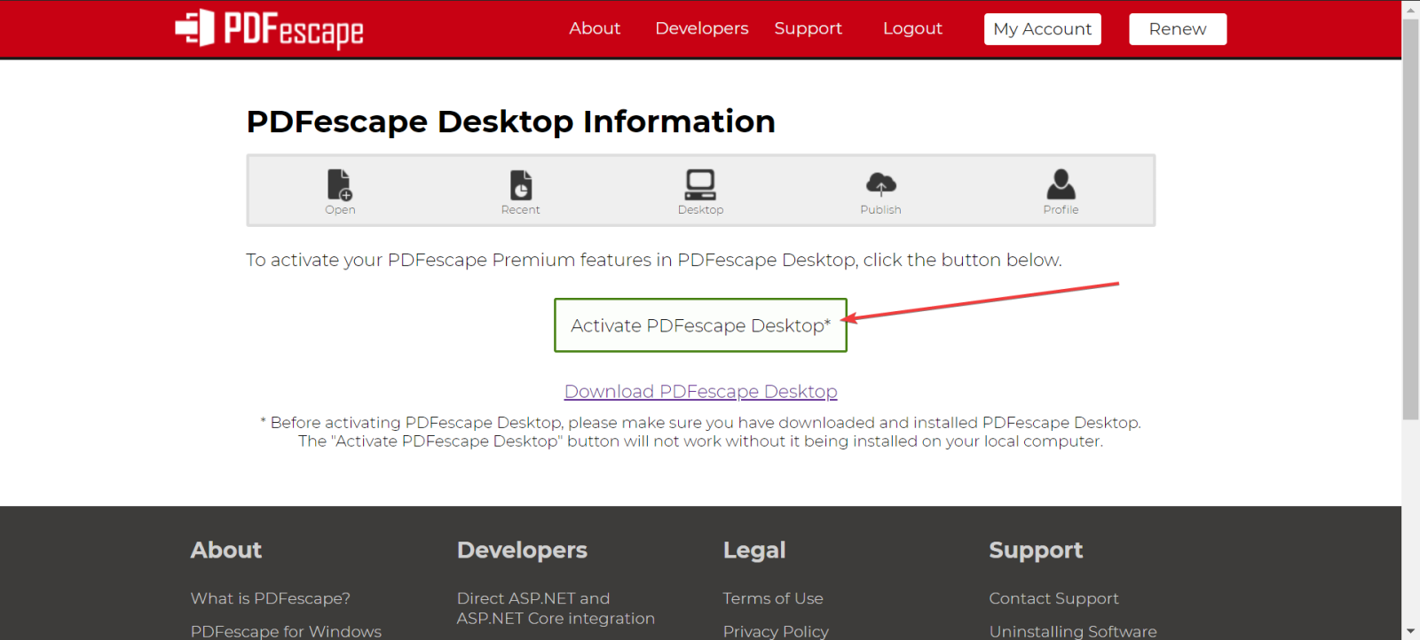This screenshot has height=640, width=1420.
Task: Open the What is PDFescape? footer link
Action: [271, 598]
